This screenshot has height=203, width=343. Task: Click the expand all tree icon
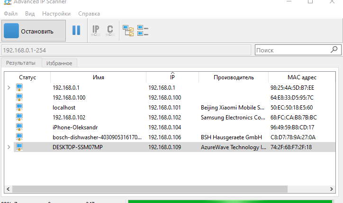click(x=128, y=31)
